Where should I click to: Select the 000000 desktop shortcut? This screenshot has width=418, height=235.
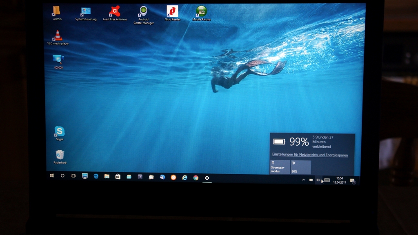coord(58,62)
